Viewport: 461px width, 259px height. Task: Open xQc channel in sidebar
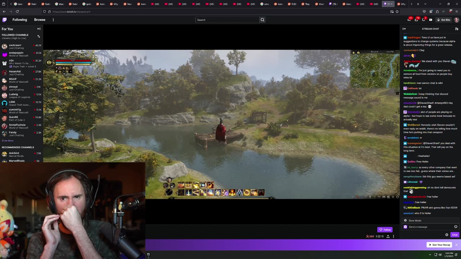click(x=22, y=63)
